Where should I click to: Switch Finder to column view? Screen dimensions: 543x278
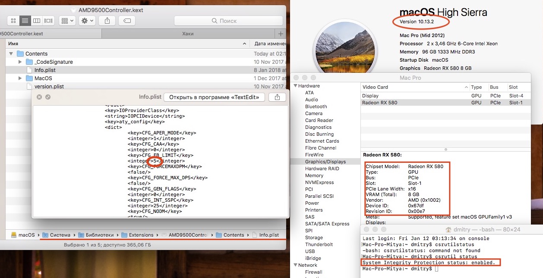coord(37,21)
